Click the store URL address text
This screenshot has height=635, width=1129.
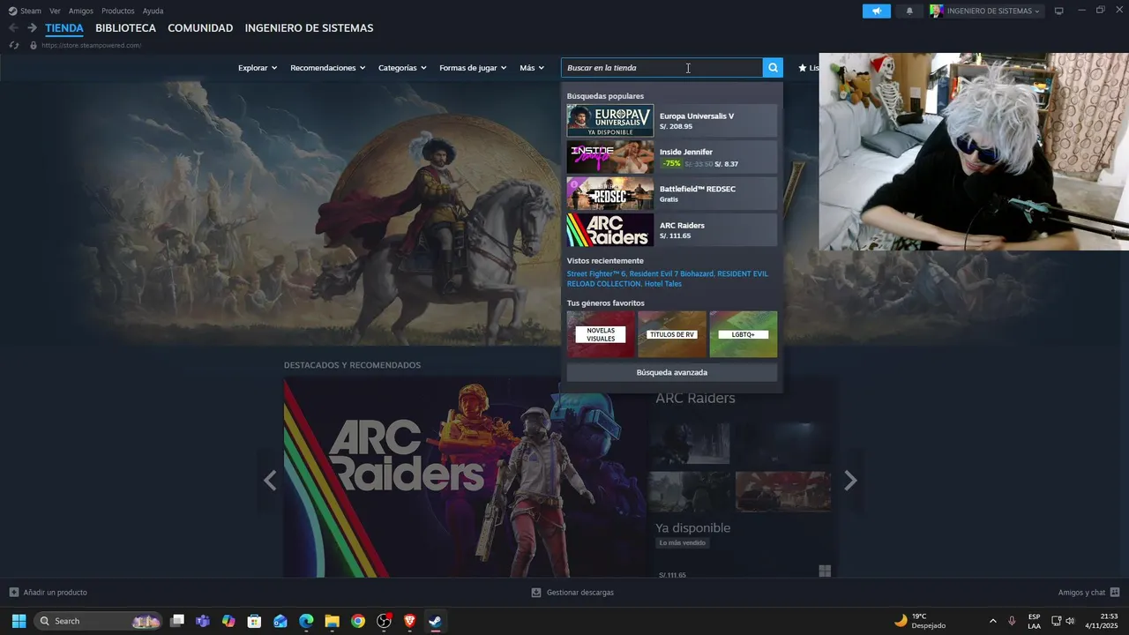click(x=91, y=45)
